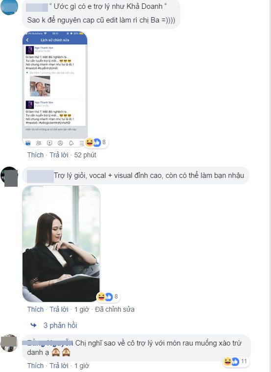Screen dimensions: 271x372
Task: Open the reply arrow icon beside 3 phản hồi
Action: [x=33, y=325]
